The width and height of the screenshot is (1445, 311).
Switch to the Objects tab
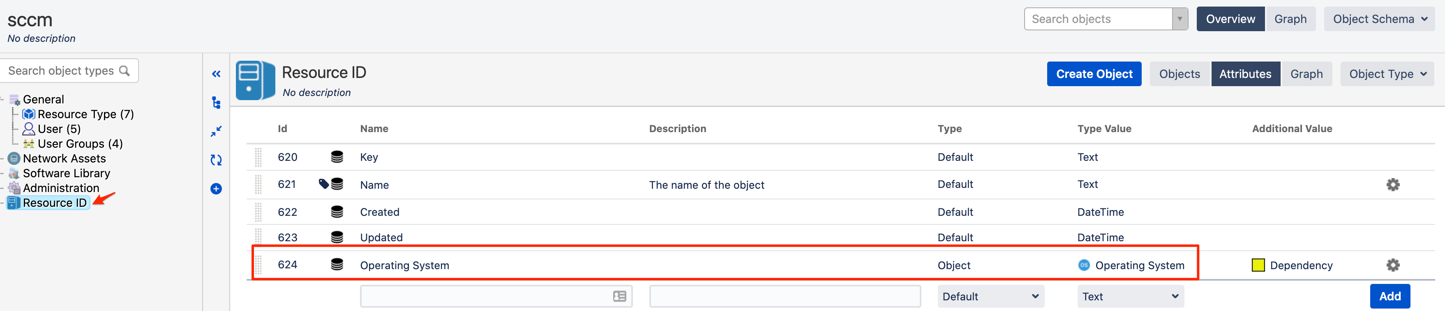pos(1179,74)
